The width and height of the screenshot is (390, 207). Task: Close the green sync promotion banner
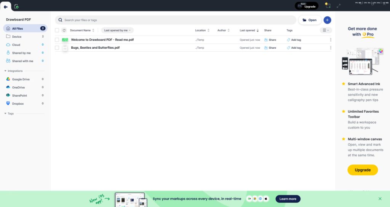pos(380,199)
